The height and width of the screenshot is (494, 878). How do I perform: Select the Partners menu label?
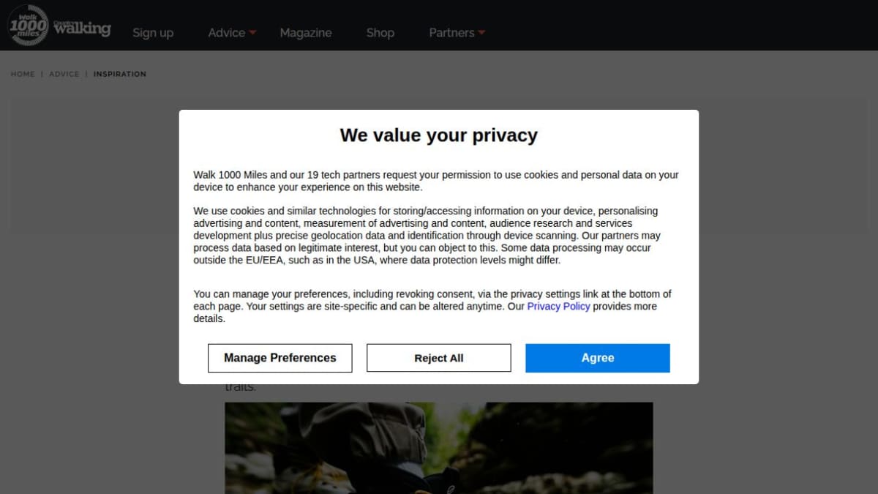coord(451,33)
